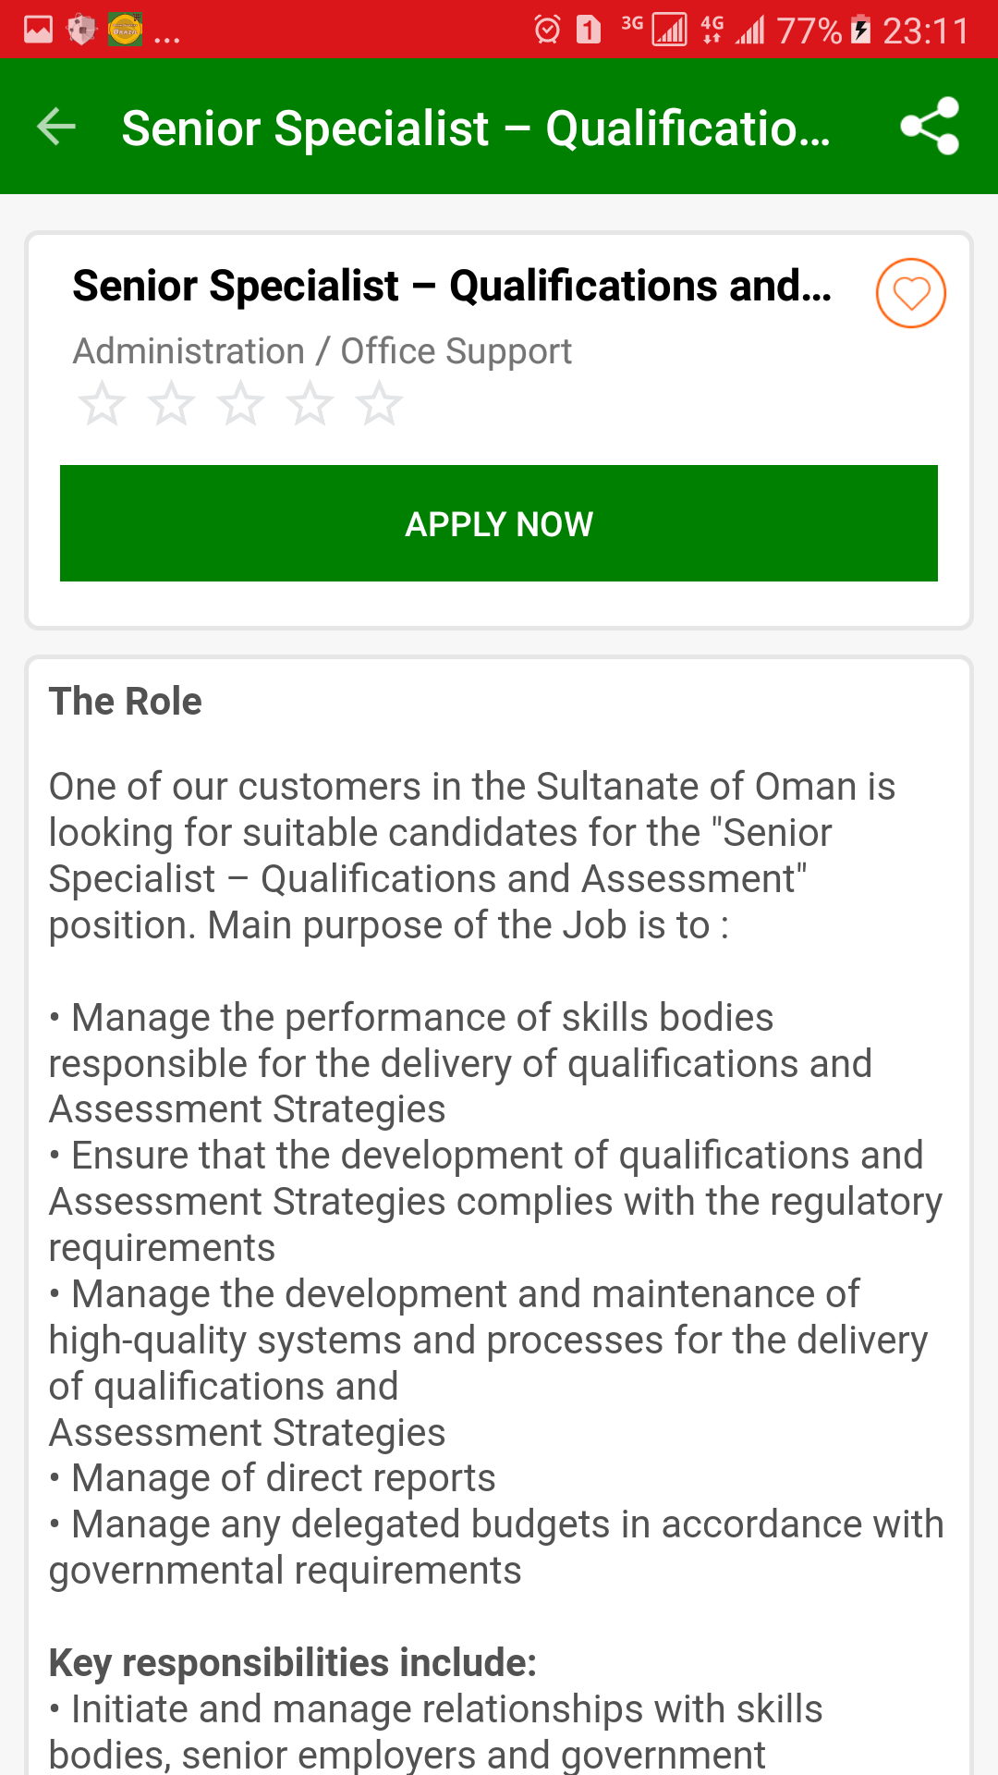Tap the SIM card 1 status icon
Viewport: 998px width, 1775px height.
(x=589, y=30)
